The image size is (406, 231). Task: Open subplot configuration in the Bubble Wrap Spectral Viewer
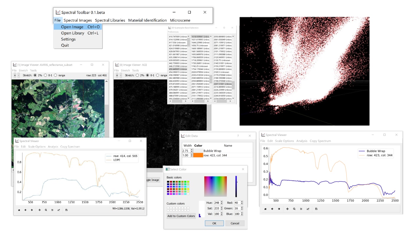click(x=301, y=209)
